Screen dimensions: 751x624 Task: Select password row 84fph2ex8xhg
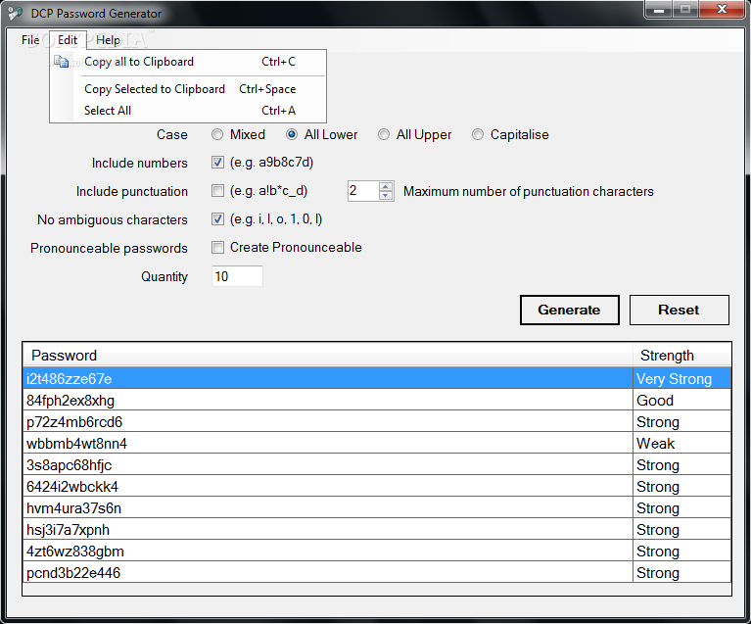tap(328, 401)
